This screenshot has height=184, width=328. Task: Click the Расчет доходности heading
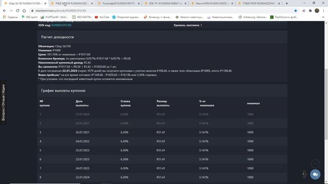pos(57,37)
